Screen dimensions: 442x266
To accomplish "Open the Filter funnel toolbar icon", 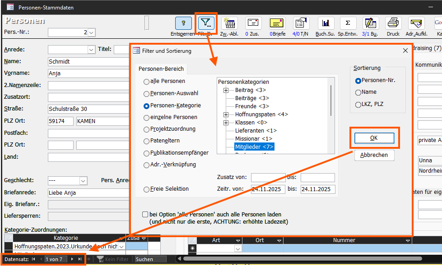I will [x=207, y=23].
